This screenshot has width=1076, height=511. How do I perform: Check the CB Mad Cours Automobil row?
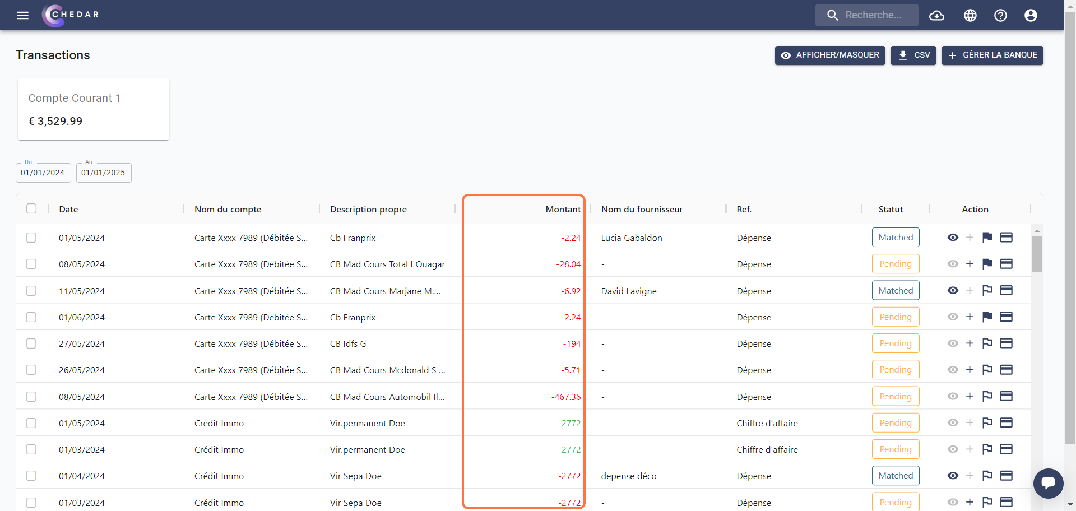tap(31, 397)
